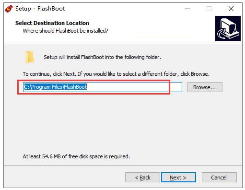The image size is (245, 190).
Task: Click "Where should FlashBoot be installed?" subtitle
Action: 65,31
